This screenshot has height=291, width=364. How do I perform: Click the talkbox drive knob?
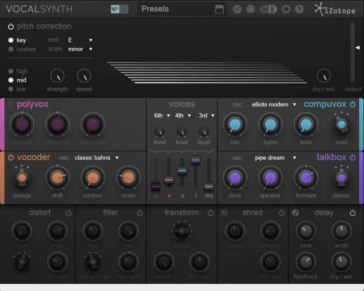click(235, 178)
